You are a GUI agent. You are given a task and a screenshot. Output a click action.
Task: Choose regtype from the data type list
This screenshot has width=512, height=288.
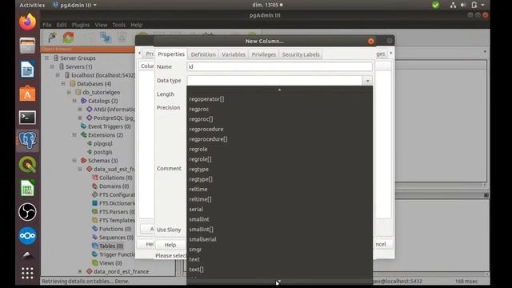coord(198,169)
